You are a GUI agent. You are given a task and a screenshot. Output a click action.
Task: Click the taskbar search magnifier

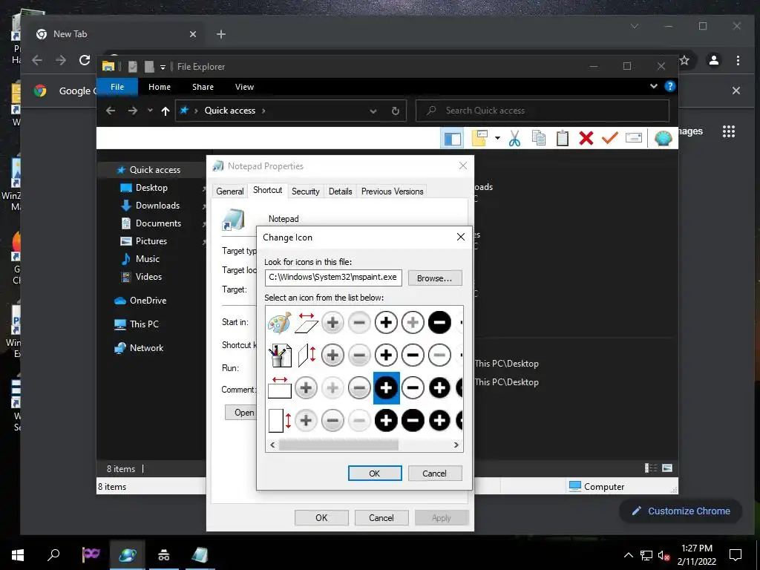(53, 555)
